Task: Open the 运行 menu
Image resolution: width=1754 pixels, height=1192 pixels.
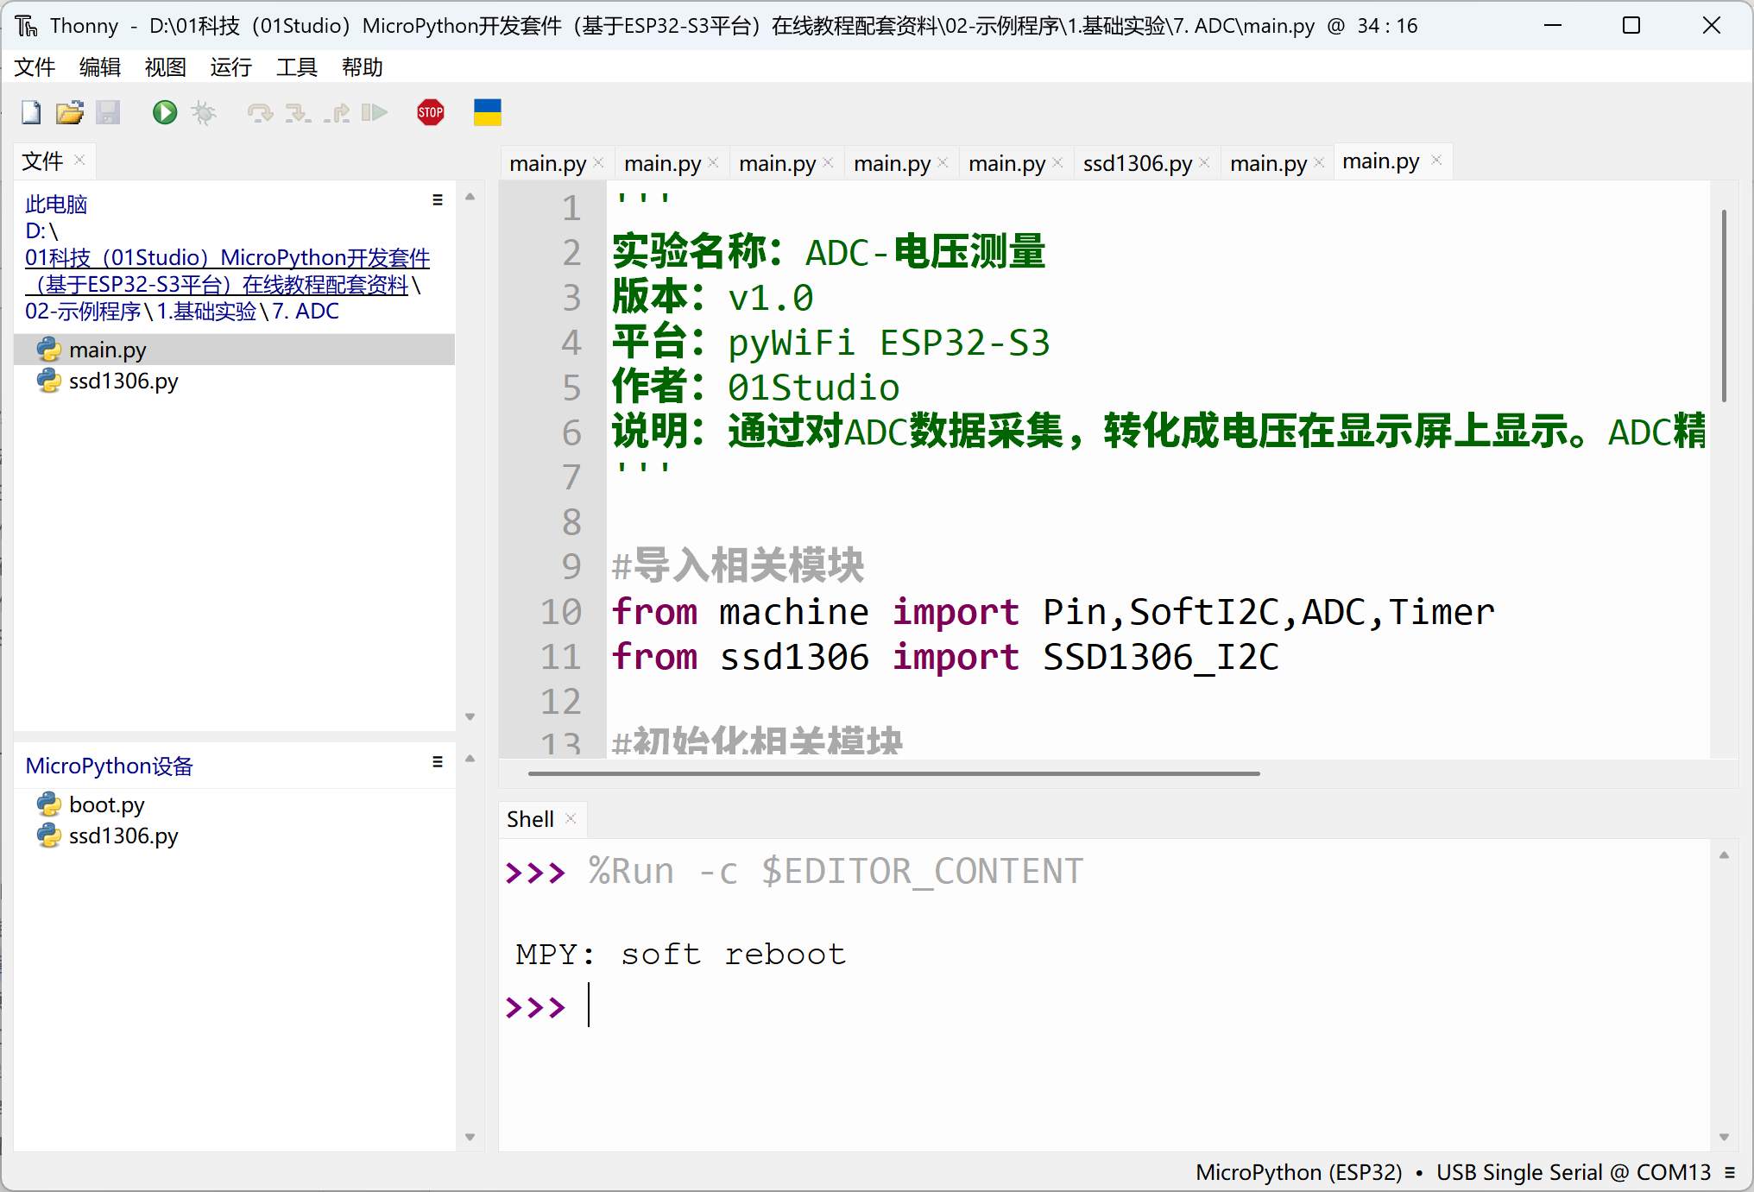Action: click(230, 67)
